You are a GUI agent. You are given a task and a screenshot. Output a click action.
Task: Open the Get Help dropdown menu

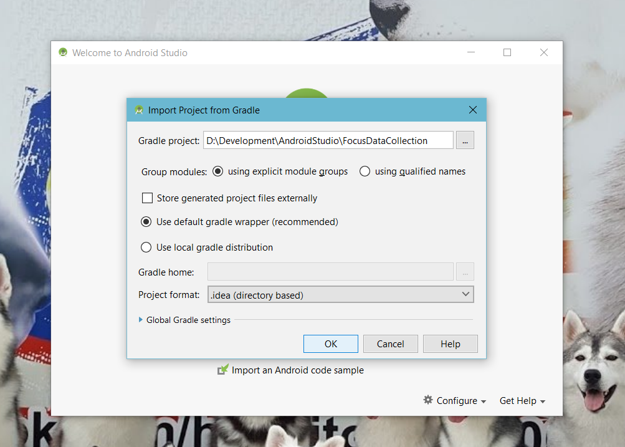(522, 401)
